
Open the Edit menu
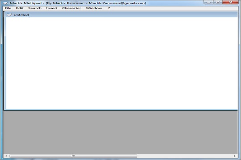pos(20,8)
